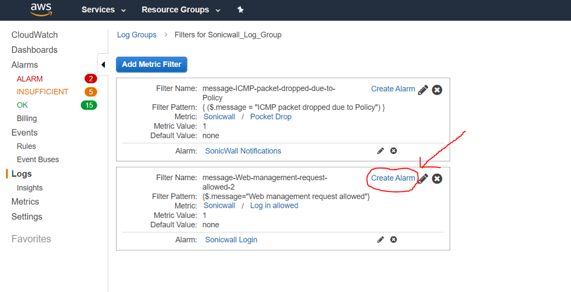Click the red ALARM count badge 2
Image resolution: width=571 pixels, height=292 pixels.
[91, 78]
